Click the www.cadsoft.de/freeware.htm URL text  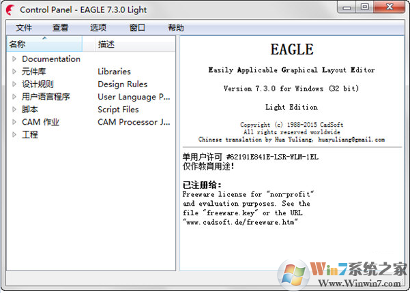[240, 222]
